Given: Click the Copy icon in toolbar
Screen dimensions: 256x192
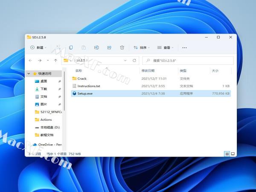Looking at the screenshot, I should [71, 47].
